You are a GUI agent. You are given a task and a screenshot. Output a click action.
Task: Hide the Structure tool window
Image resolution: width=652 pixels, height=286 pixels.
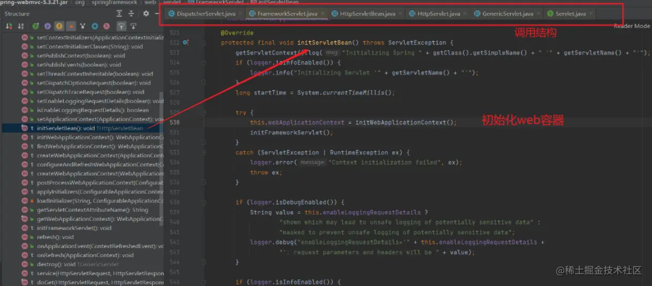(157, 13)
